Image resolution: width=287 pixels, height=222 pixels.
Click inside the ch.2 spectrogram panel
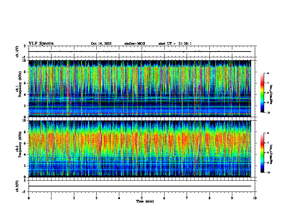point(140,149)
